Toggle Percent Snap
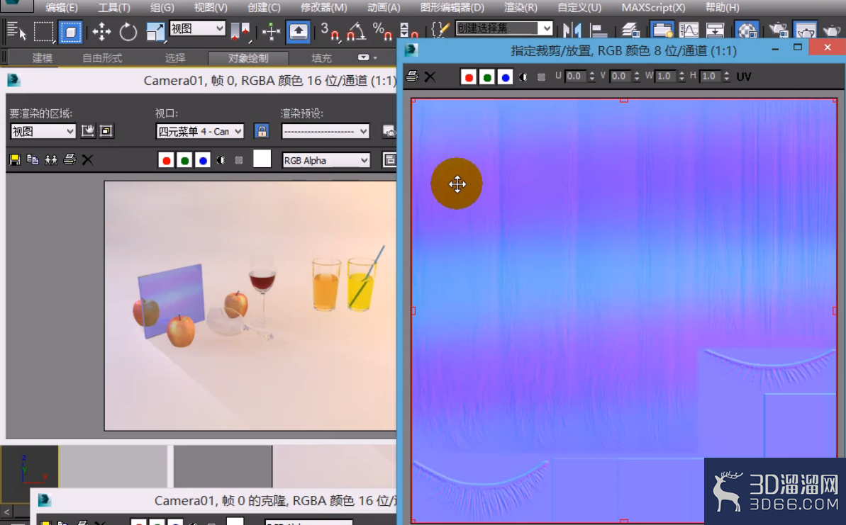 click(x=382, y=32)
